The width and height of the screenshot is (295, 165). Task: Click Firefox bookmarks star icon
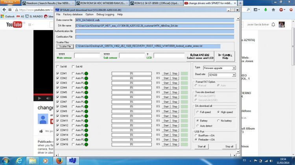click(x=255, y=9)
